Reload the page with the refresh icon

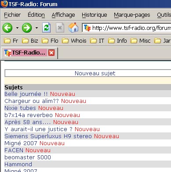pos(47,28)
